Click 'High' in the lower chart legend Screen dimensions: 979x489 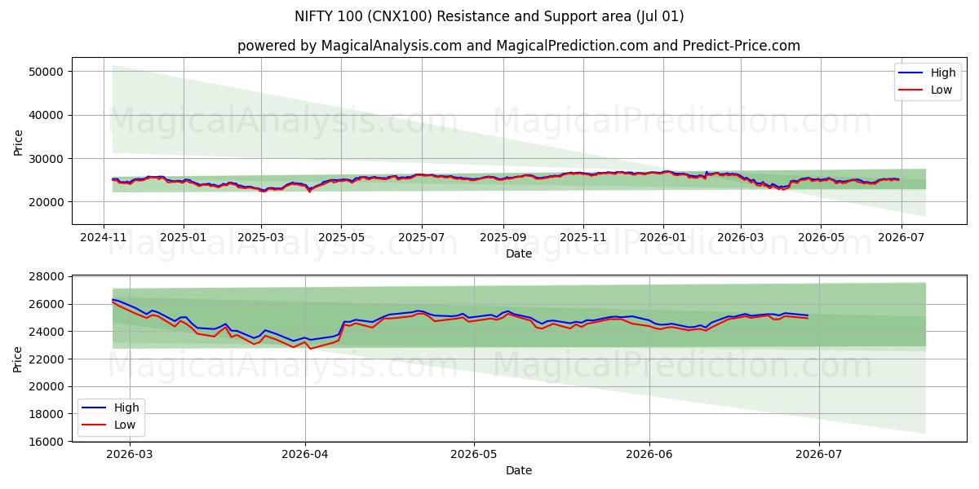pyautogui.click(x=126, y=407)
